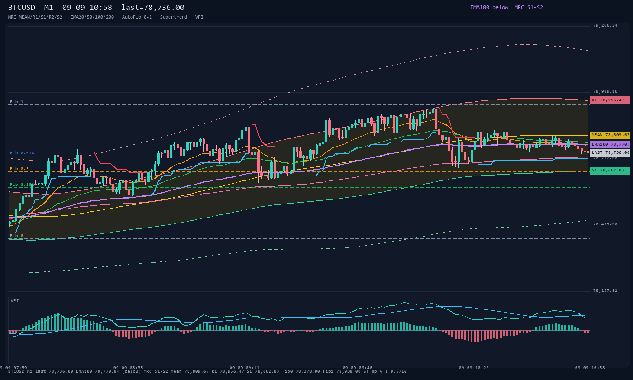Select the S1 78,662.87 price tag
The image size is (633, 380).
click(x=610, y=170)
